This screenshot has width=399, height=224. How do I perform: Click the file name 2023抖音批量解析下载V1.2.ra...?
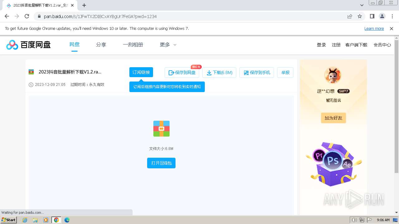click(70, 72)
